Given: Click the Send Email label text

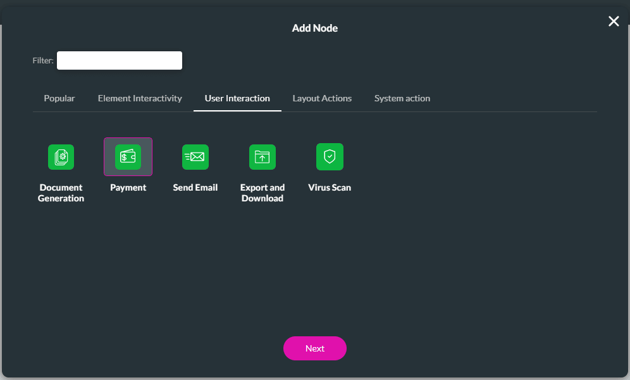Looking at the screenshot, I should (195, 187).
